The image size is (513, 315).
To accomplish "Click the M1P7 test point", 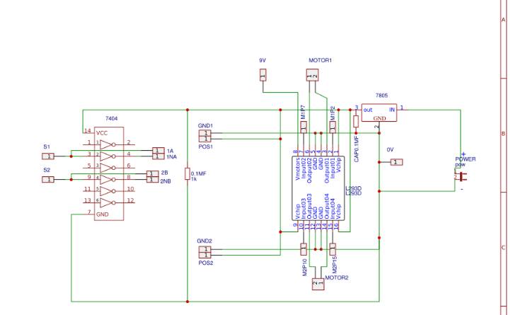I will [304, 126].
